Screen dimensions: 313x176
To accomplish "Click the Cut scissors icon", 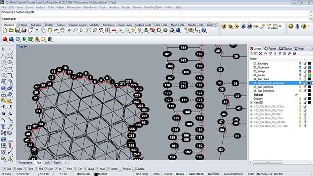I will coord(37,30).
